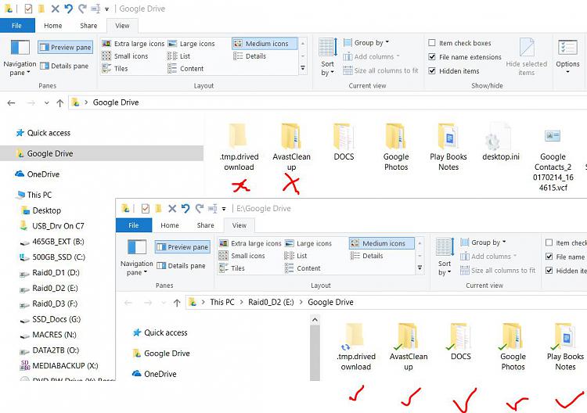Select Small icons layout in back window
This screenshot has height=413, width=587.
pyautogui.click(x=125, y=56)
